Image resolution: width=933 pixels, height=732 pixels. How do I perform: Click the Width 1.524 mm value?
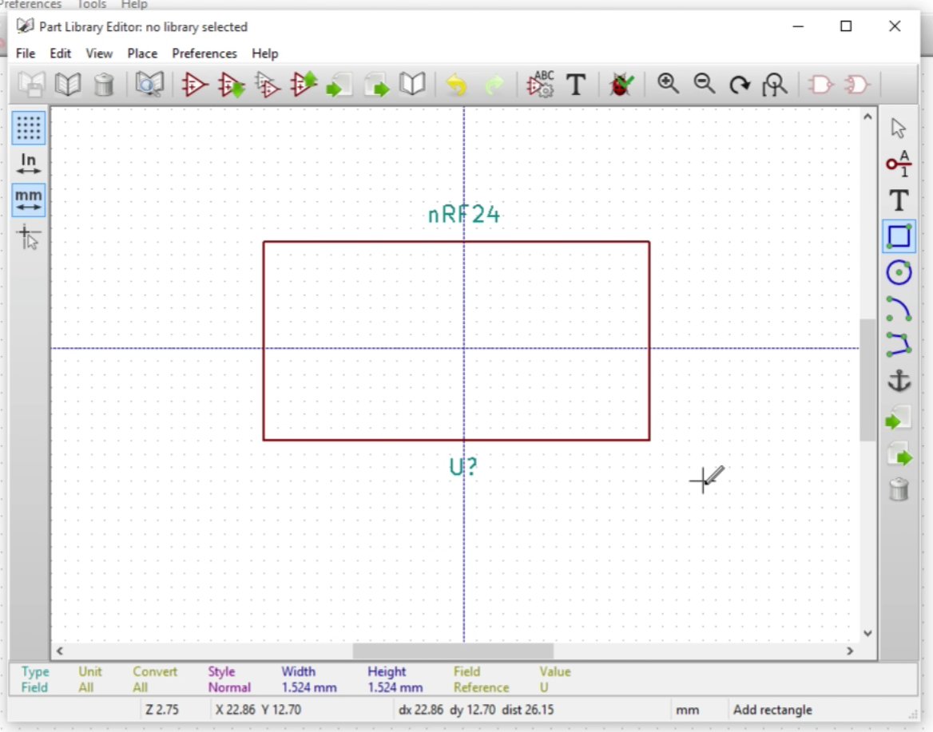(x=309, y=687)
